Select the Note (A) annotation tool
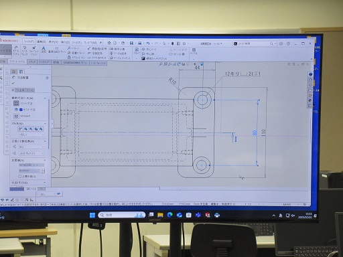This screenshot has width=343, height=257. click(44, 50)
